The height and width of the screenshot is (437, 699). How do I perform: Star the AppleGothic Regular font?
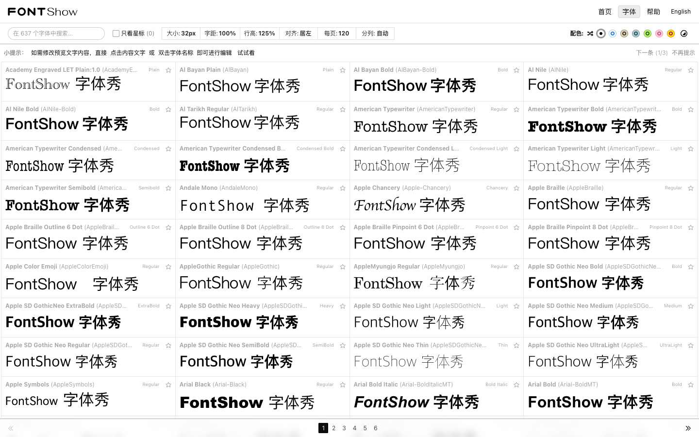click(343, 267)
